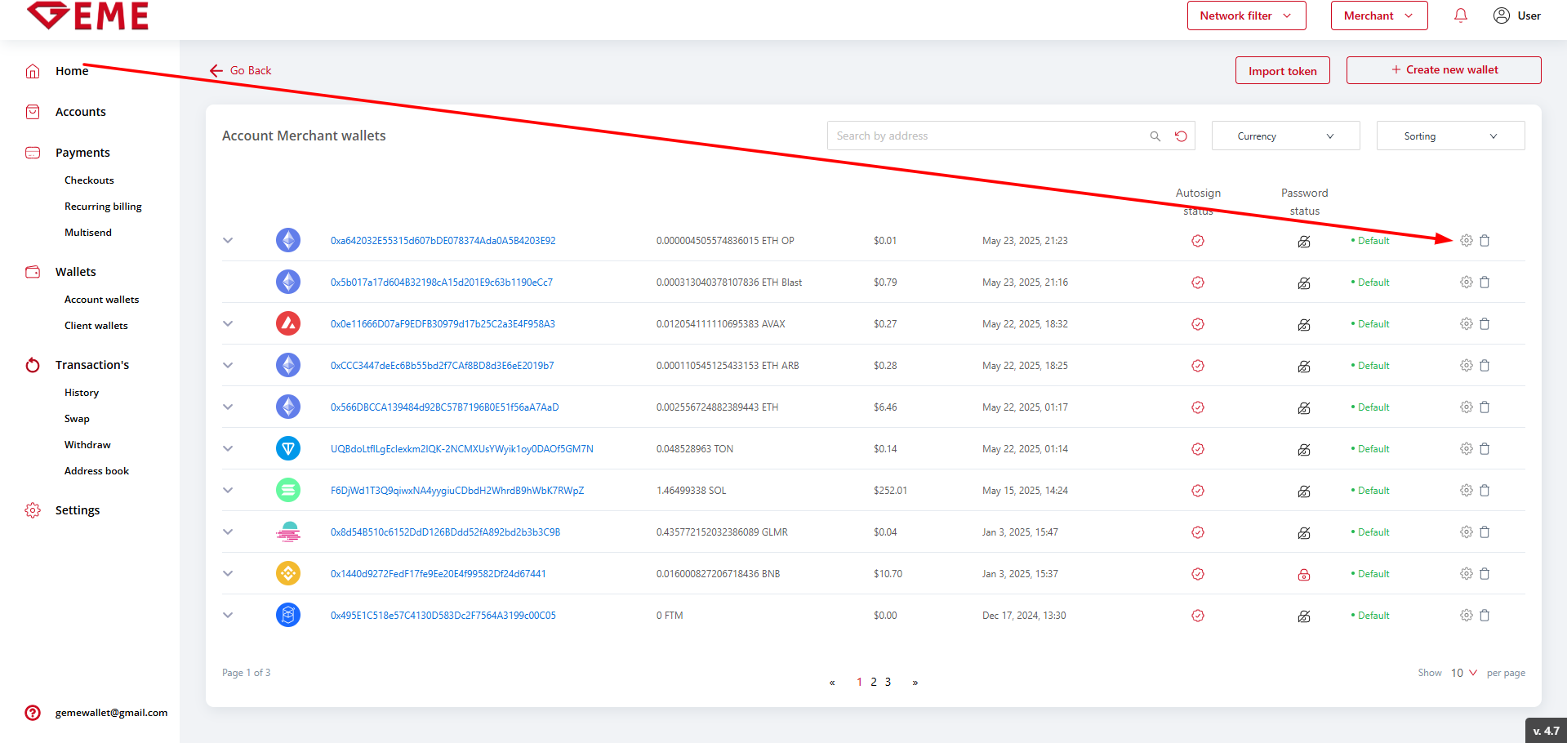Click the notification bell icon

click(x=1460, y=16)
